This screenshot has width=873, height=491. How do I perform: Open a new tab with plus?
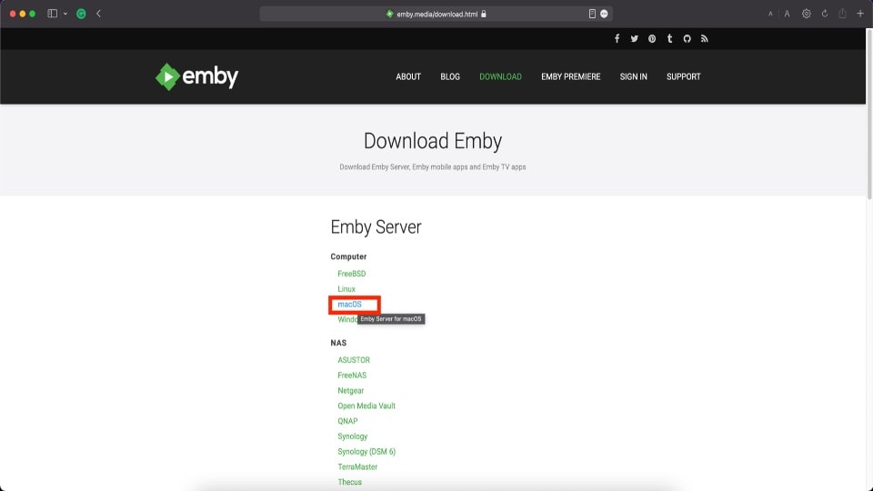pyautogui.click(x=860, y=14)
